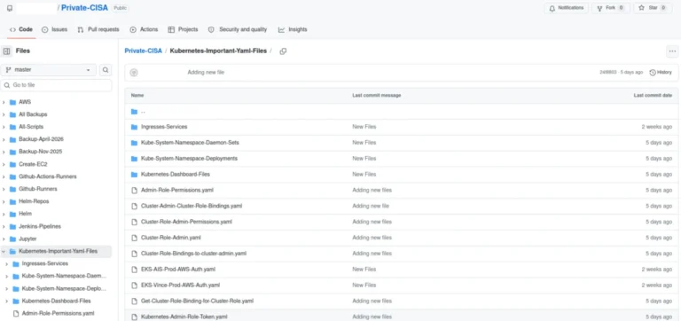Open Kube-System-Namespace-Deployments folder icon in list
The width and height of the screenshot is (681, 321).
pyautogui.click(x=134, y=159)
